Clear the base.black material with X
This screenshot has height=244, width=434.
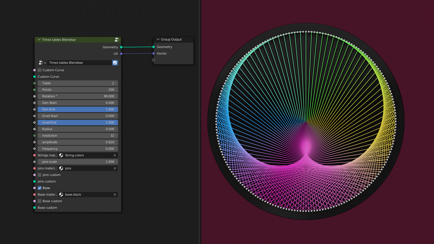tap(115, 194)
